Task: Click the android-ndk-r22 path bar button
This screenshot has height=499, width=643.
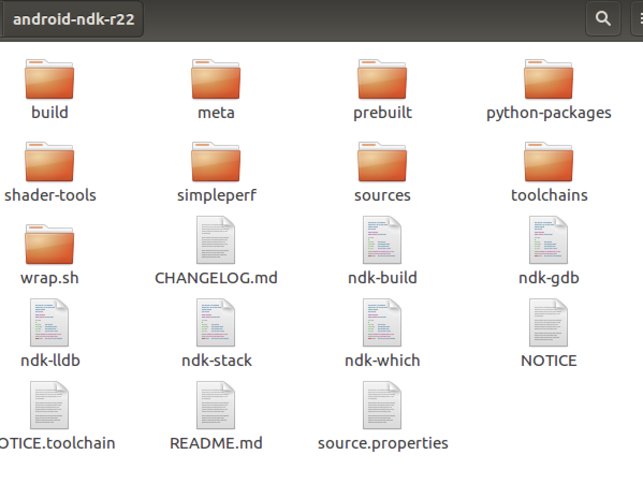Action: click(x=73, y=19)
